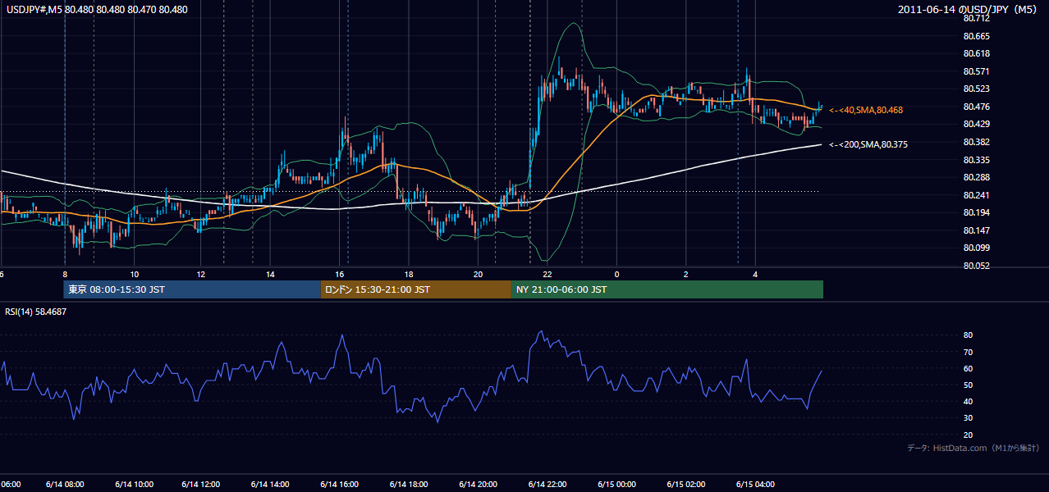This screenshot has width=1049, height=492.
Task: Click the 80.382 price axis label
Action: 976,142
